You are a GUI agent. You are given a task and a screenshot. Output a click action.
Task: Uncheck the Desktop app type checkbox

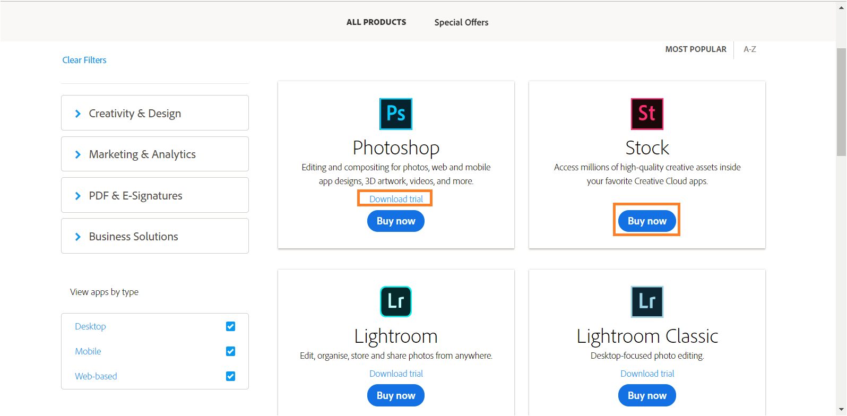230,326
